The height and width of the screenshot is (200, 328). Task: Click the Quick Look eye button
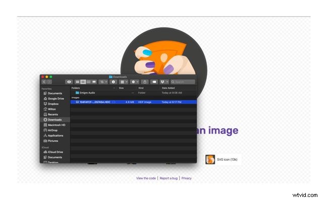coord(69,82)
